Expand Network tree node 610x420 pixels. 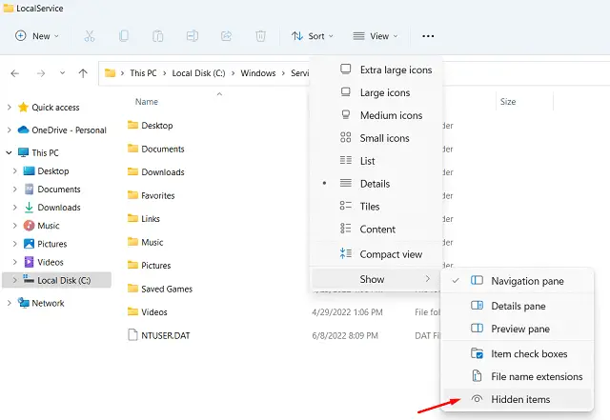tap(9, 303)
